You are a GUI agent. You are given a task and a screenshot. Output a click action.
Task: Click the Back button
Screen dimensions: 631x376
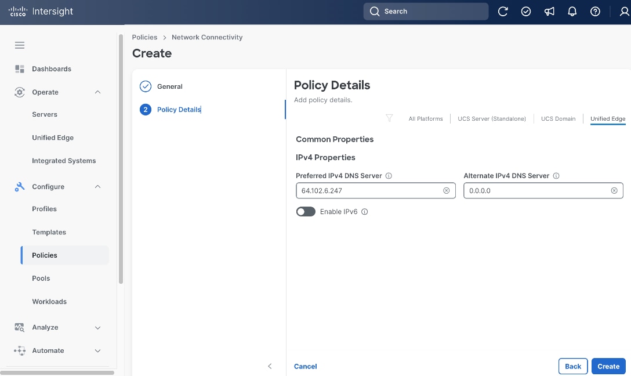point(572,366)
